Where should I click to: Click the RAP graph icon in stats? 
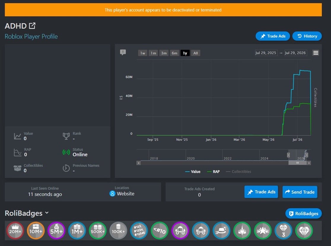pos(17,152)
